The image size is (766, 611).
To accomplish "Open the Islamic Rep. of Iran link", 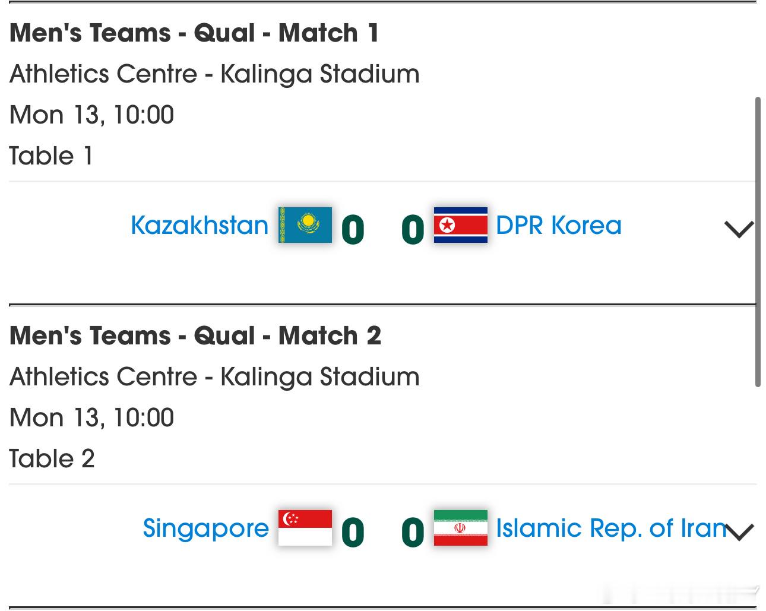I will coord(610,528).
